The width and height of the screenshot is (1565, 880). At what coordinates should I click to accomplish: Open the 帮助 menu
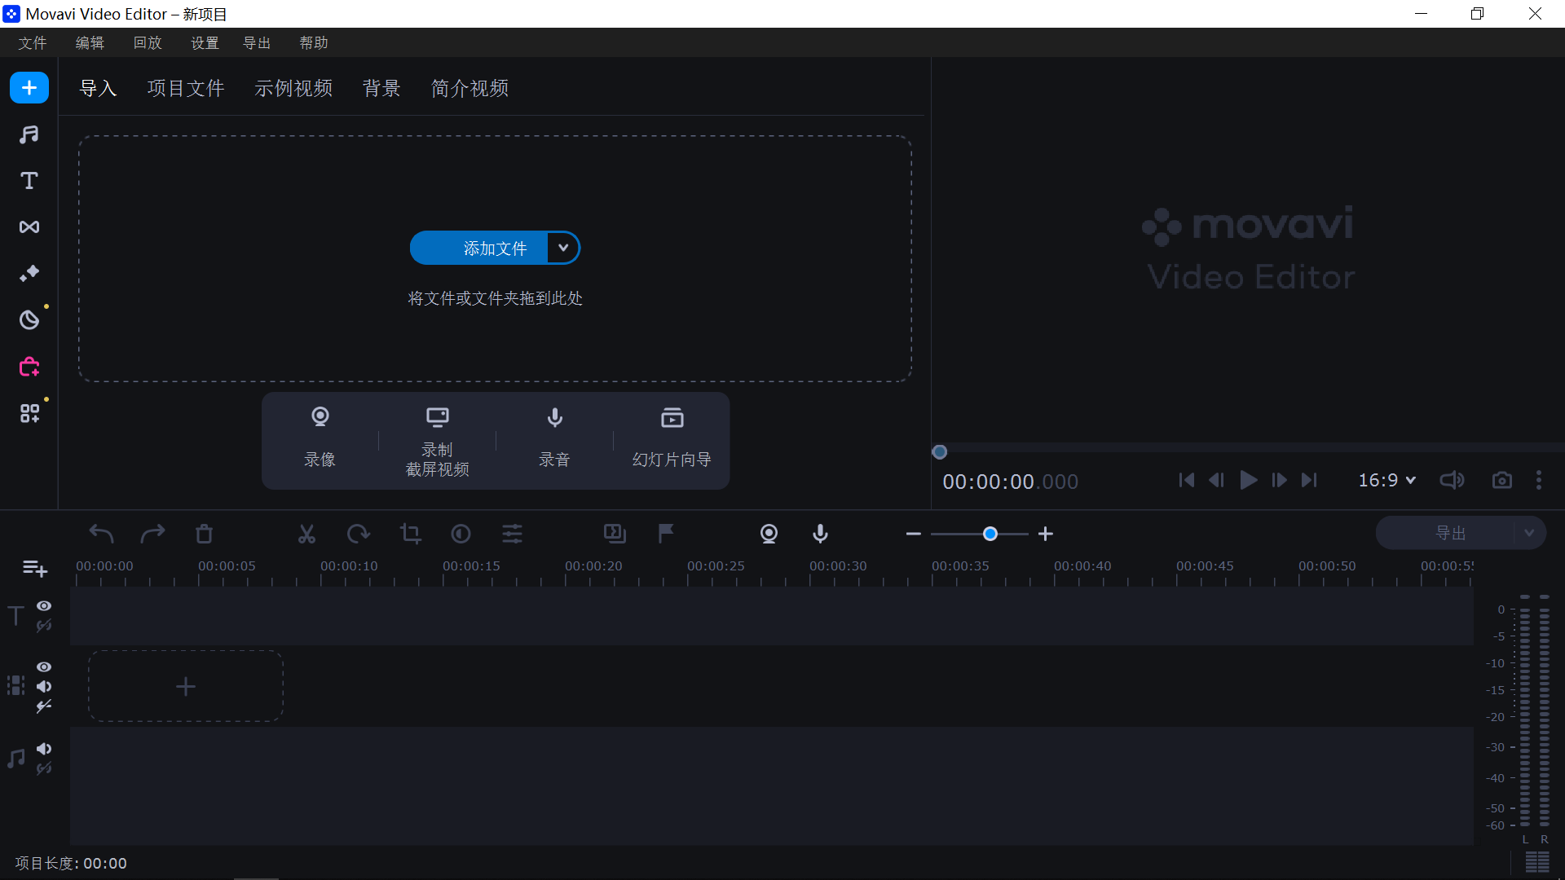tap(314, 43)
